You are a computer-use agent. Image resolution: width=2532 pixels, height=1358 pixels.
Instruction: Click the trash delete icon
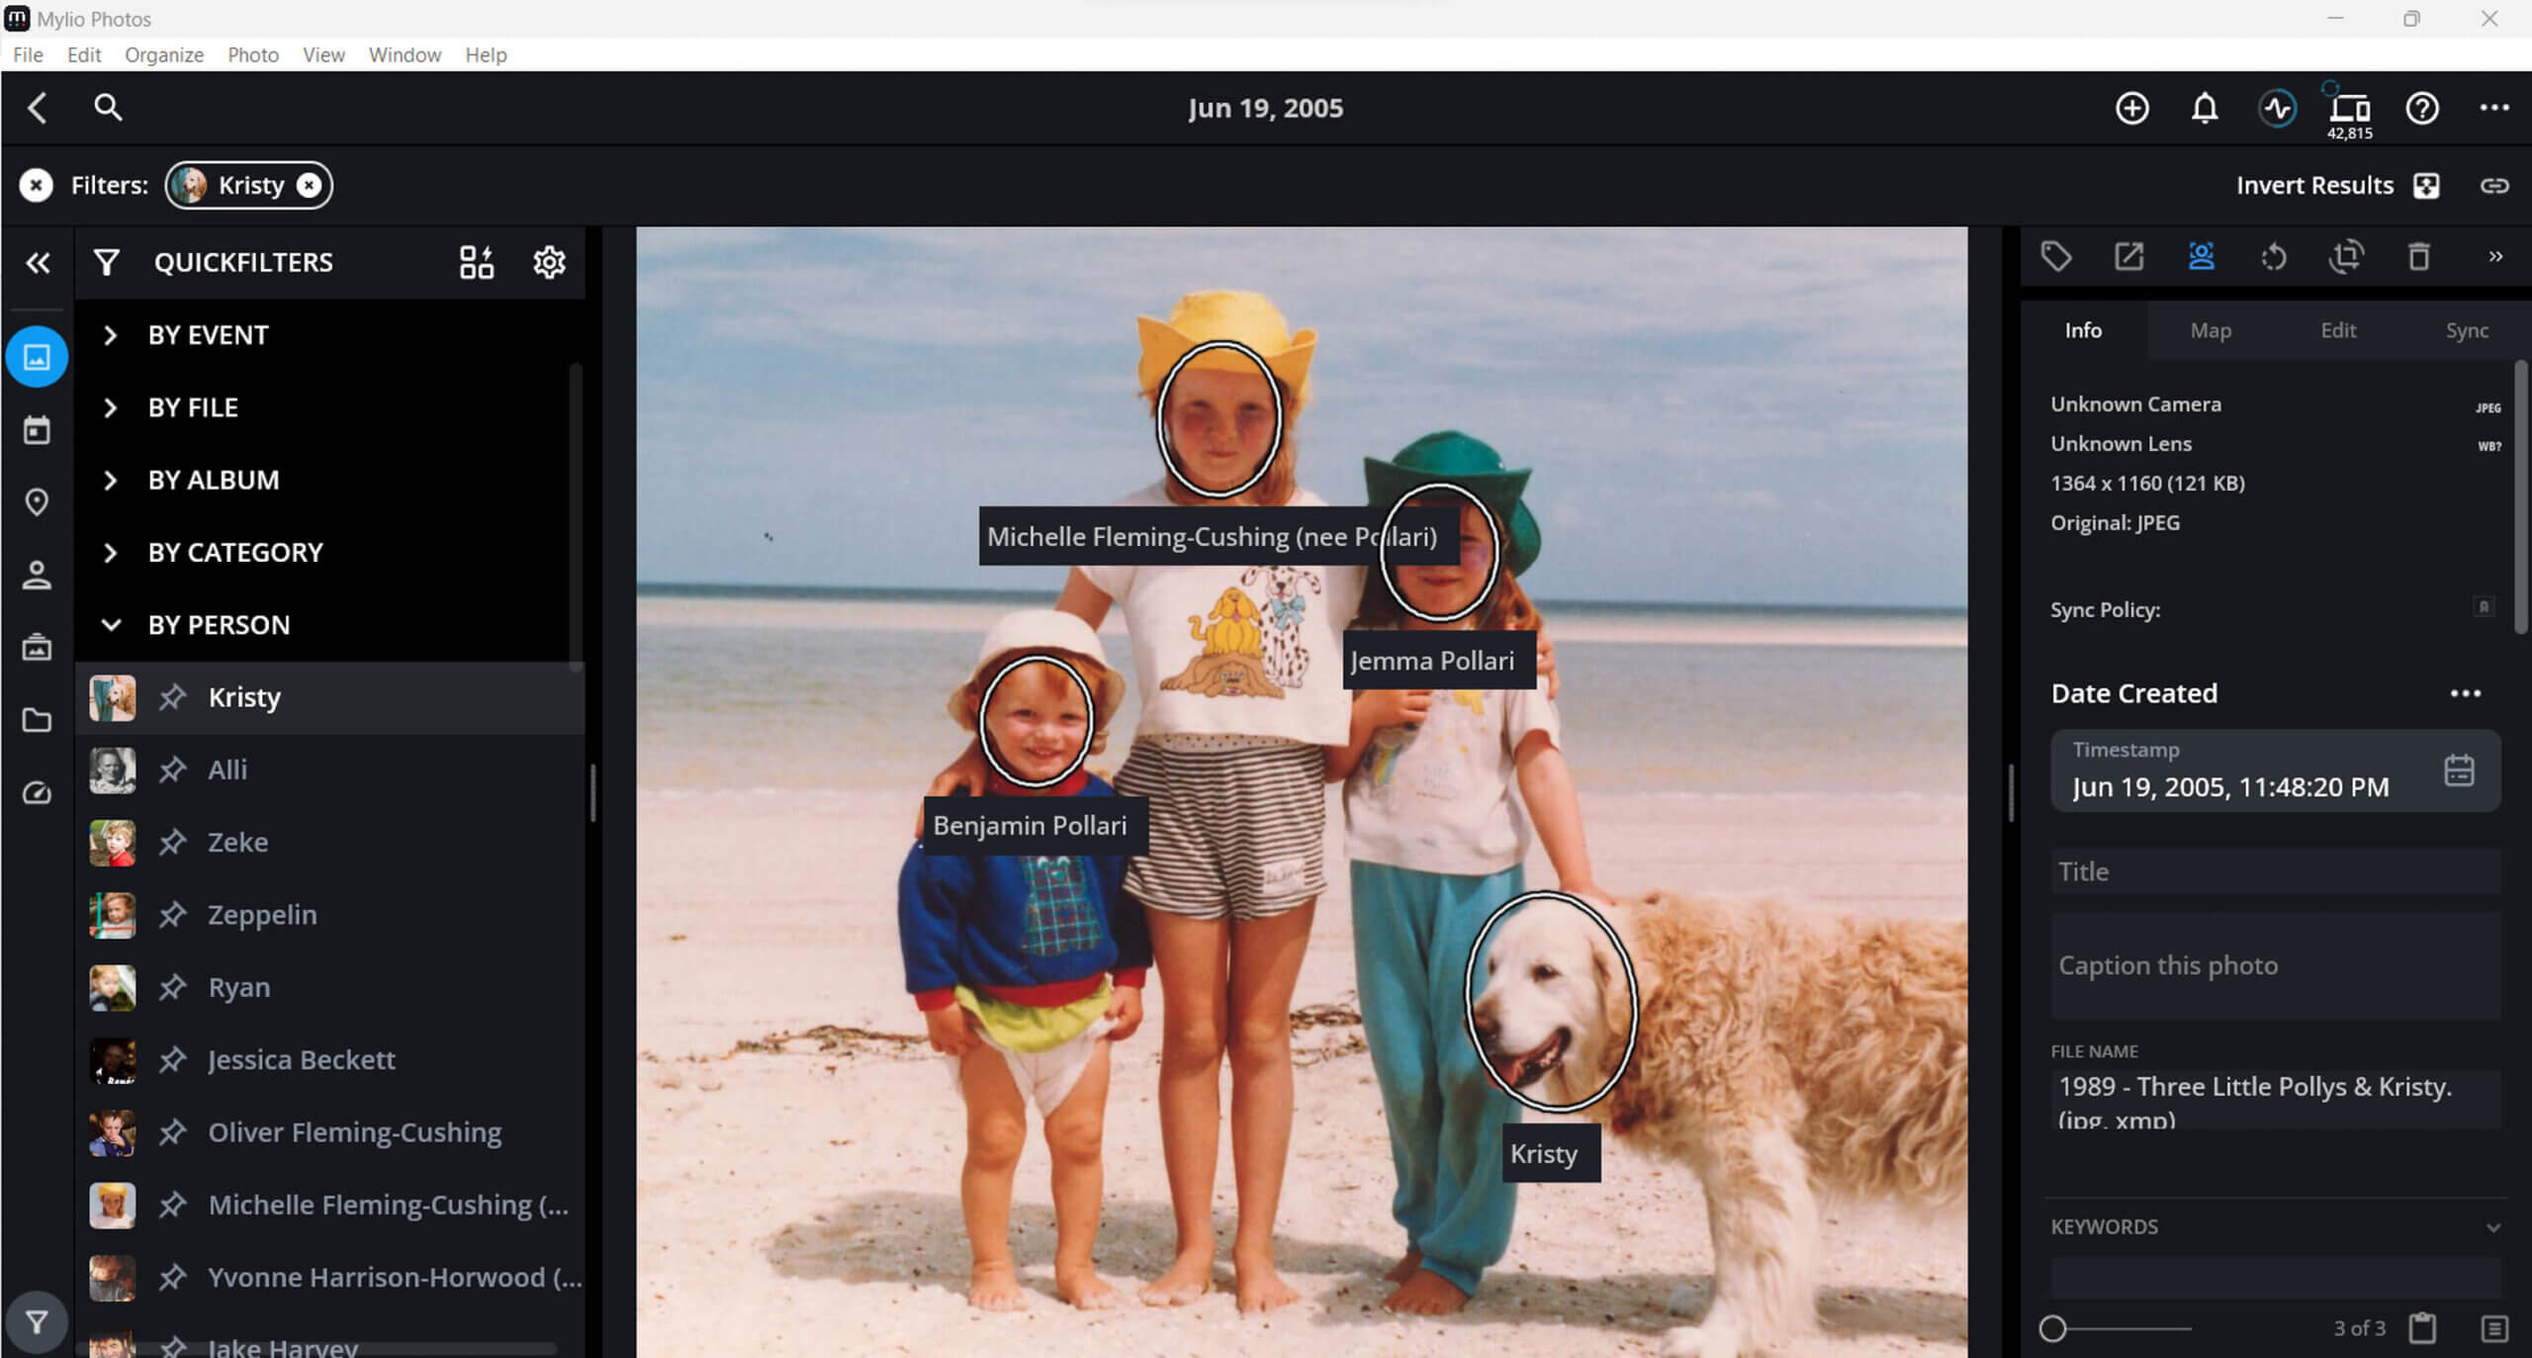pyautogui.click(x=2418, y=257)
